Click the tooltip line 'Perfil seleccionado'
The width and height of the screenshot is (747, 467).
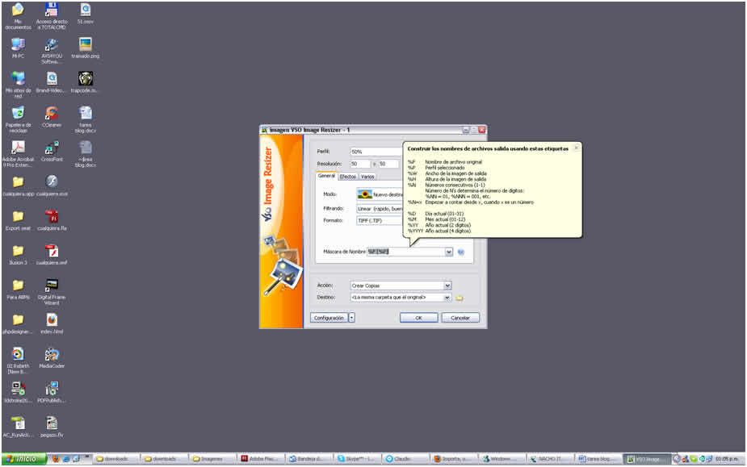(444, 168)
